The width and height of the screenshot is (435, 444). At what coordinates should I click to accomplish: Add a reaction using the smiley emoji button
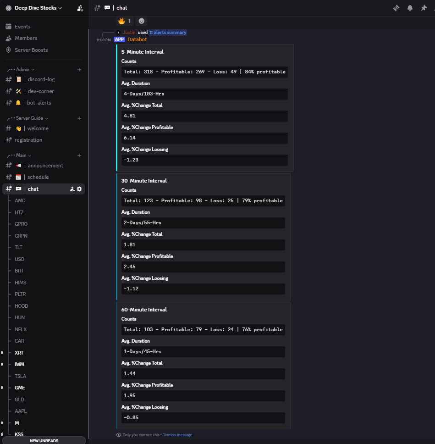pyautogui.click(x=141, y=21)
